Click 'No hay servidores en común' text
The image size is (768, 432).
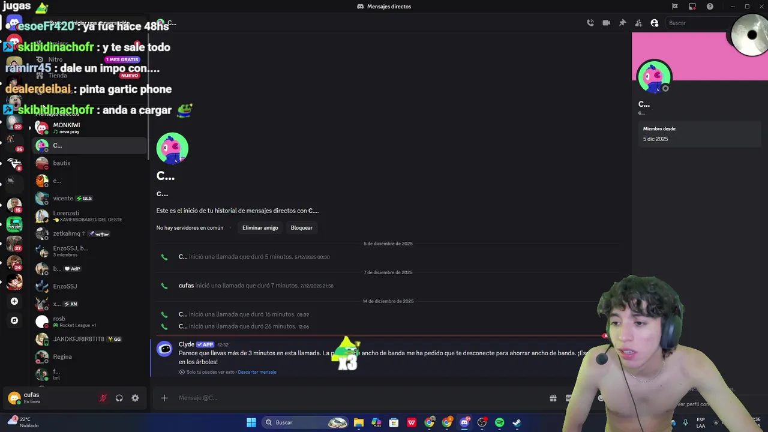(190, 227)
